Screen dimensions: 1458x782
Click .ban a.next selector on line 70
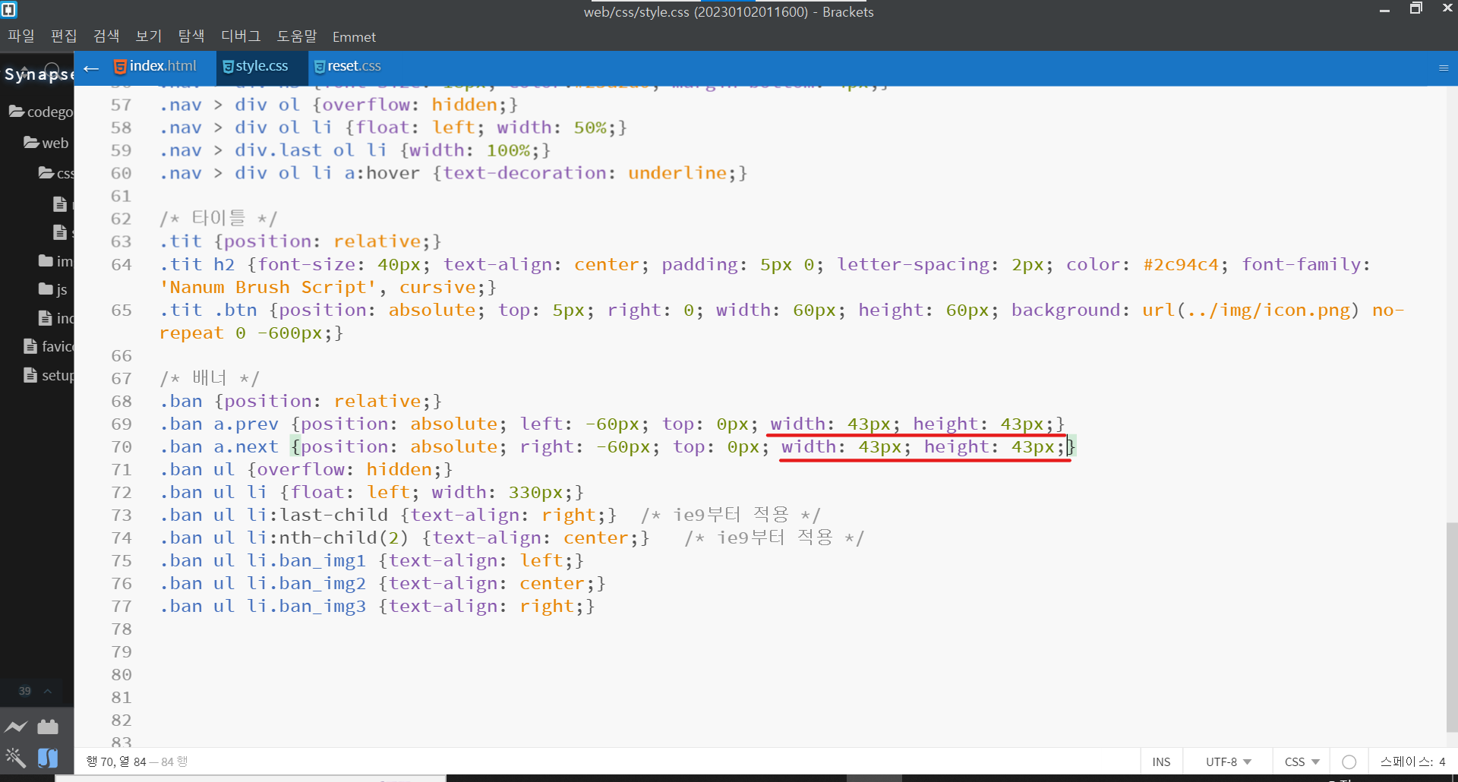click(219, 446)
